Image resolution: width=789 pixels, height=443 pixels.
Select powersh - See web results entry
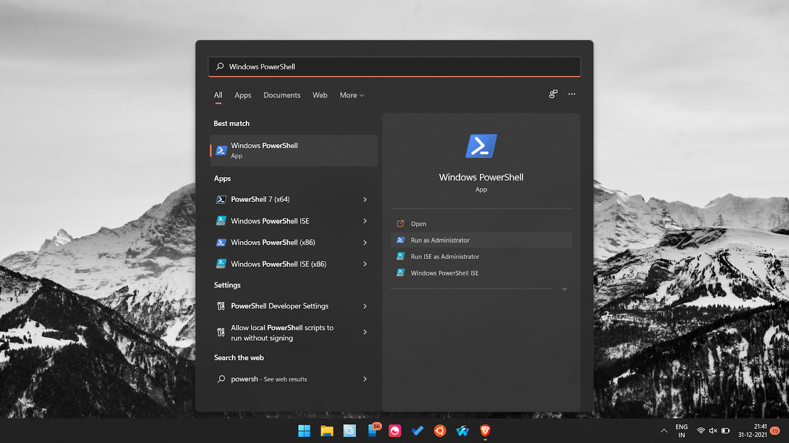click(x=293, y=379)
